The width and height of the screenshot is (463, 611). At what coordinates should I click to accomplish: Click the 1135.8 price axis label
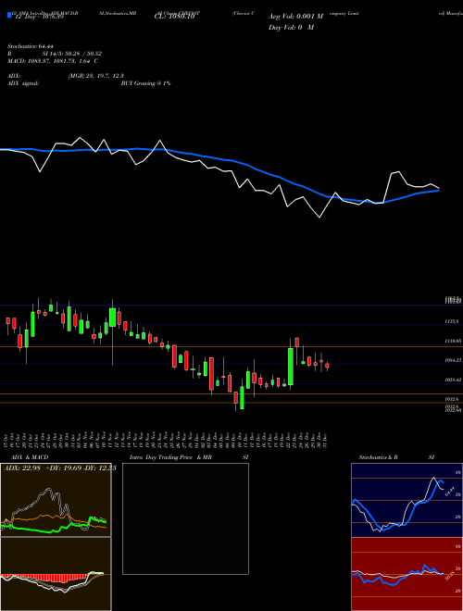click(453, 322)
